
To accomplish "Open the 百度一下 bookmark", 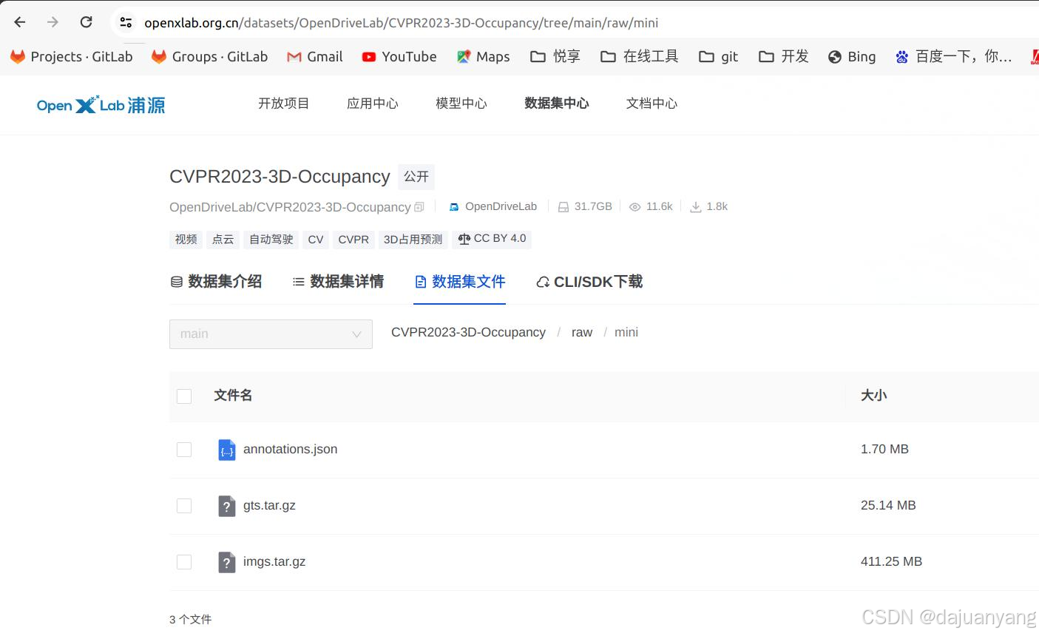I will pos(953,57).
